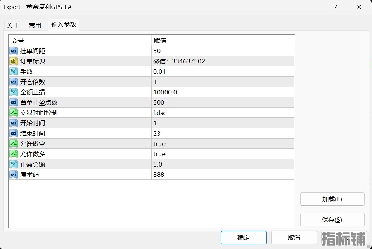Click the integer icon beside 魔术码
The image size is (372, 249).
[x=14, y=175]
